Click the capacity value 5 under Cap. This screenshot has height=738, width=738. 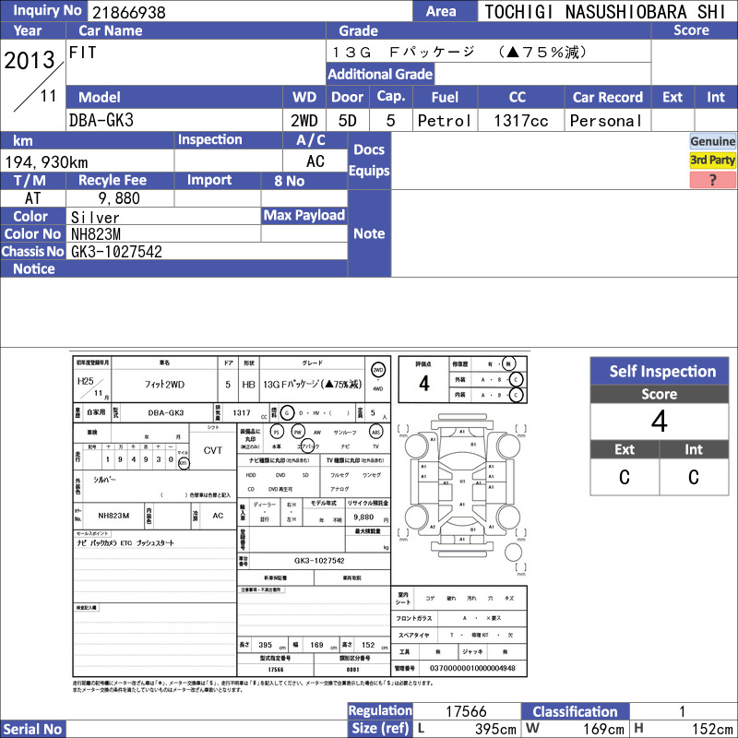[x=390, y=121]
